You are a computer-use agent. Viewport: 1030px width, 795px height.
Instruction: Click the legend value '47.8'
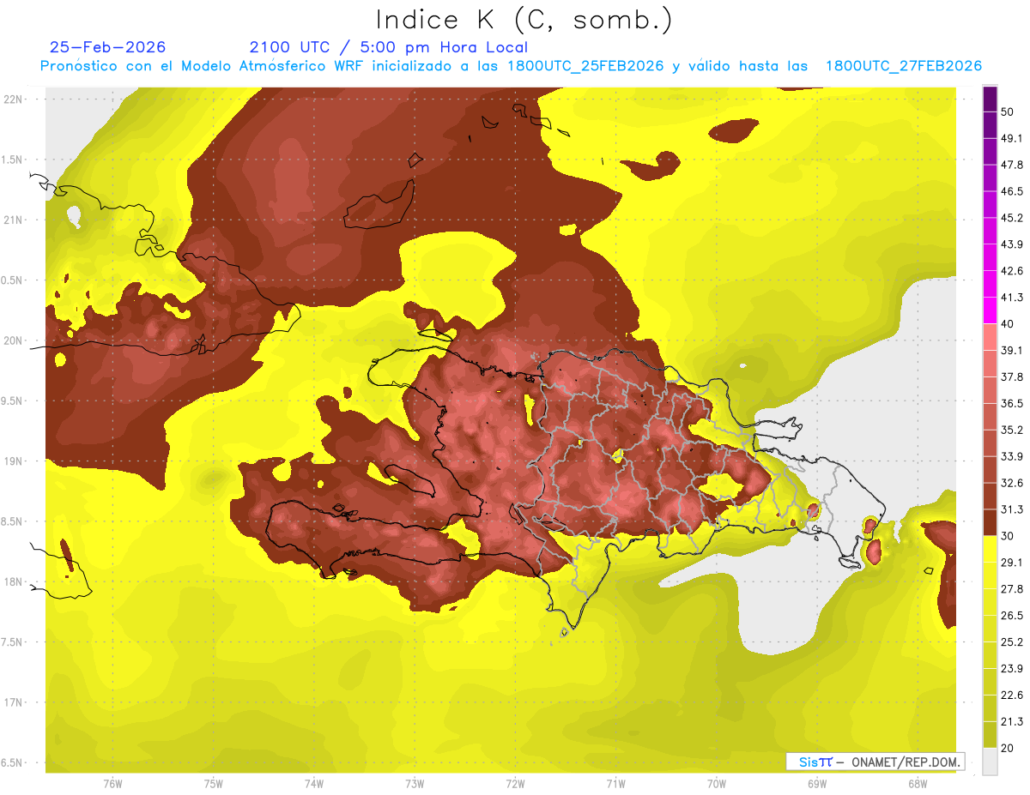point(1012,165)
